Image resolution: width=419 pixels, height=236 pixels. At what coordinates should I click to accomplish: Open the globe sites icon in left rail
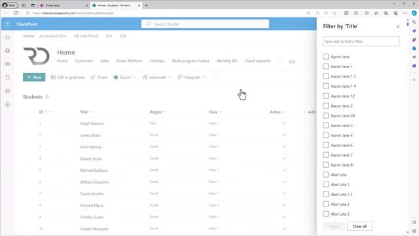pos(7,50)
